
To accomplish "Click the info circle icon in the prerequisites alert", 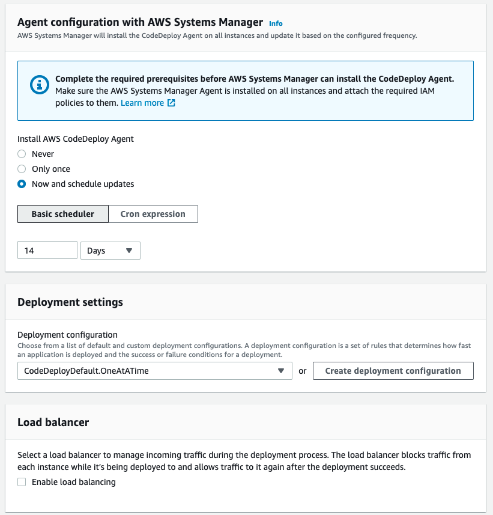I will pos(40,85).
